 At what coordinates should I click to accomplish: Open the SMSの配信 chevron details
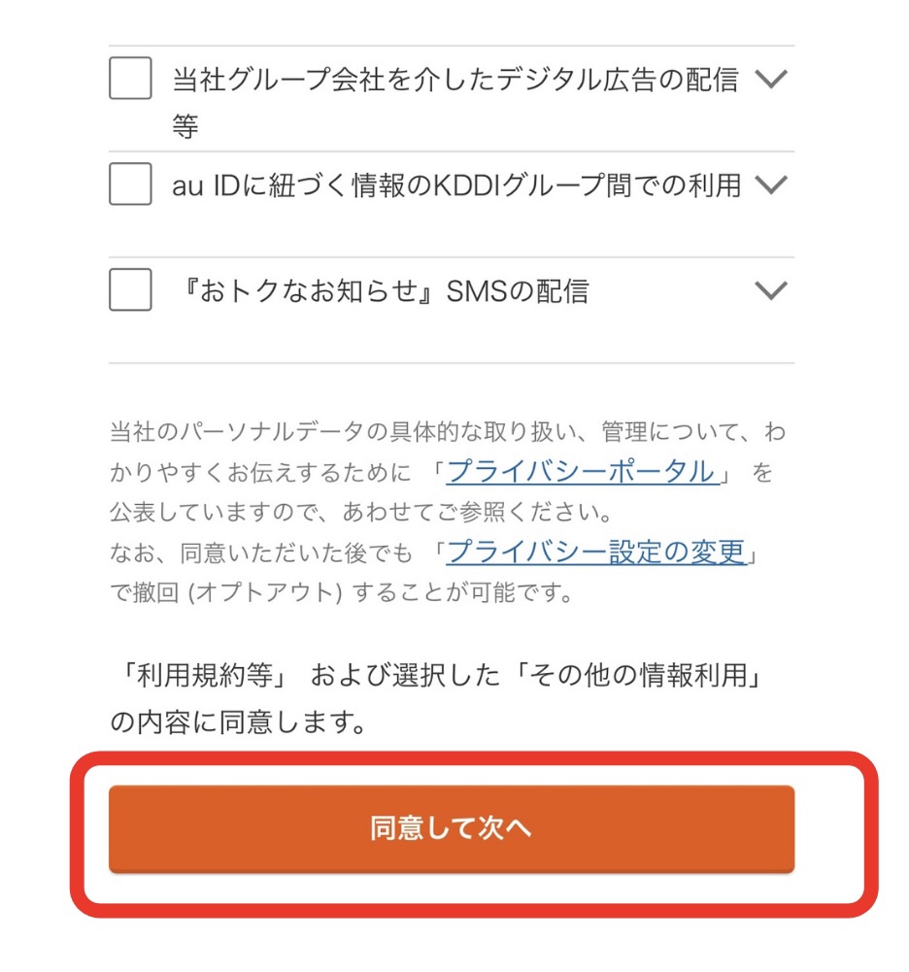pos(770,290)
